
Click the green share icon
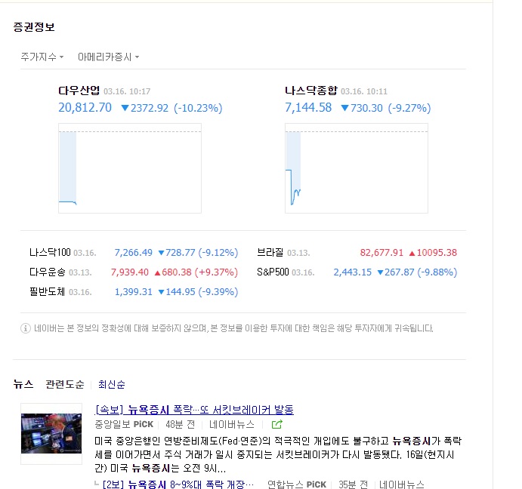pyautogui.click(x=277, y=424)
